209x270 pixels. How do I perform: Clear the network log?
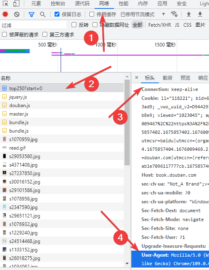tap(17, 14)
